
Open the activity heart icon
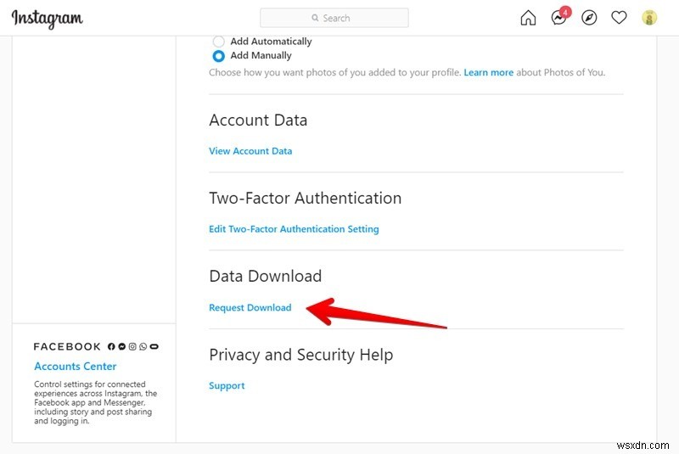point(620,18)
